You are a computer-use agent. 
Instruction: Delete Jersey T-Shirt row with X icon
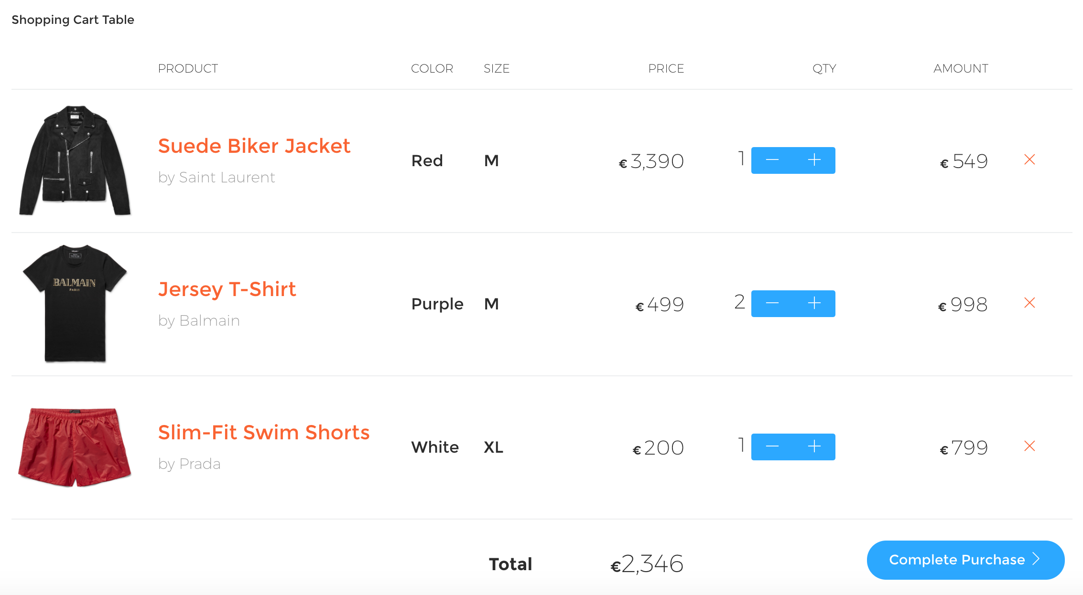[1029, 303]
